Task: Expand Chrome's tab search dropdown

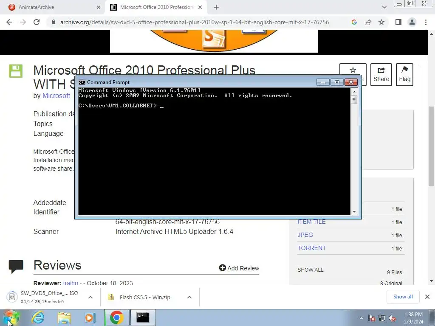Action: tap(384, 7)
